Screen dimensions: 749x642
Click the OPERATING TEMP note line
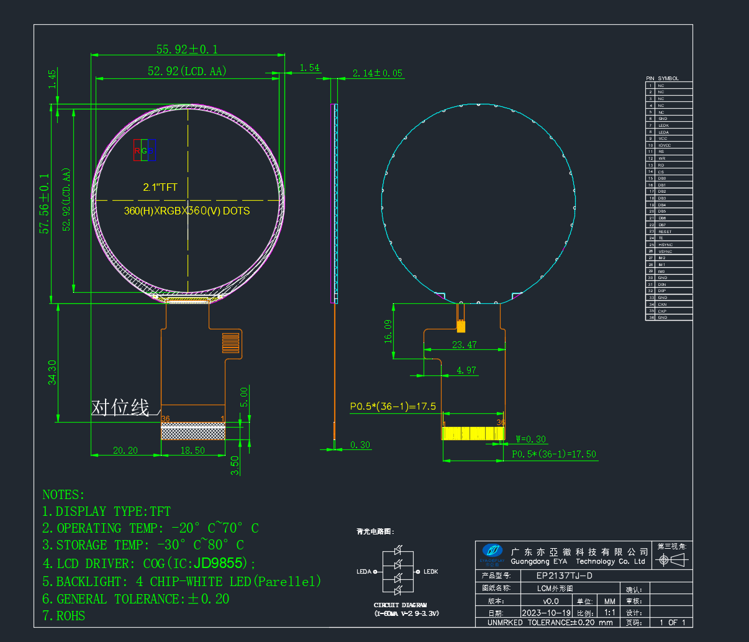click(150, 528)
